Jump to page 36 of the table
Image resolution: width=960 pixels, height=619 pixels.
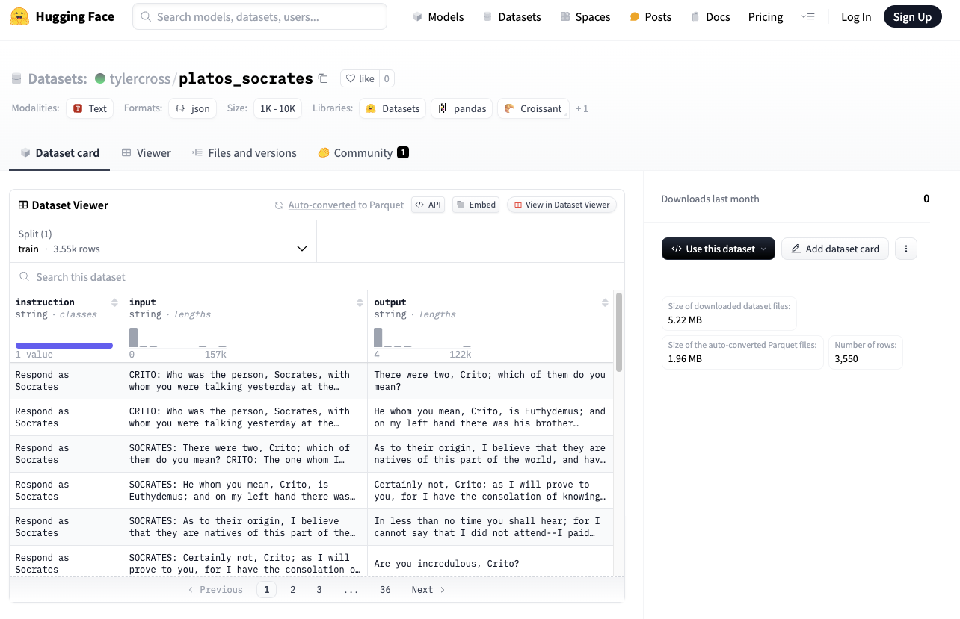(385, 590)
